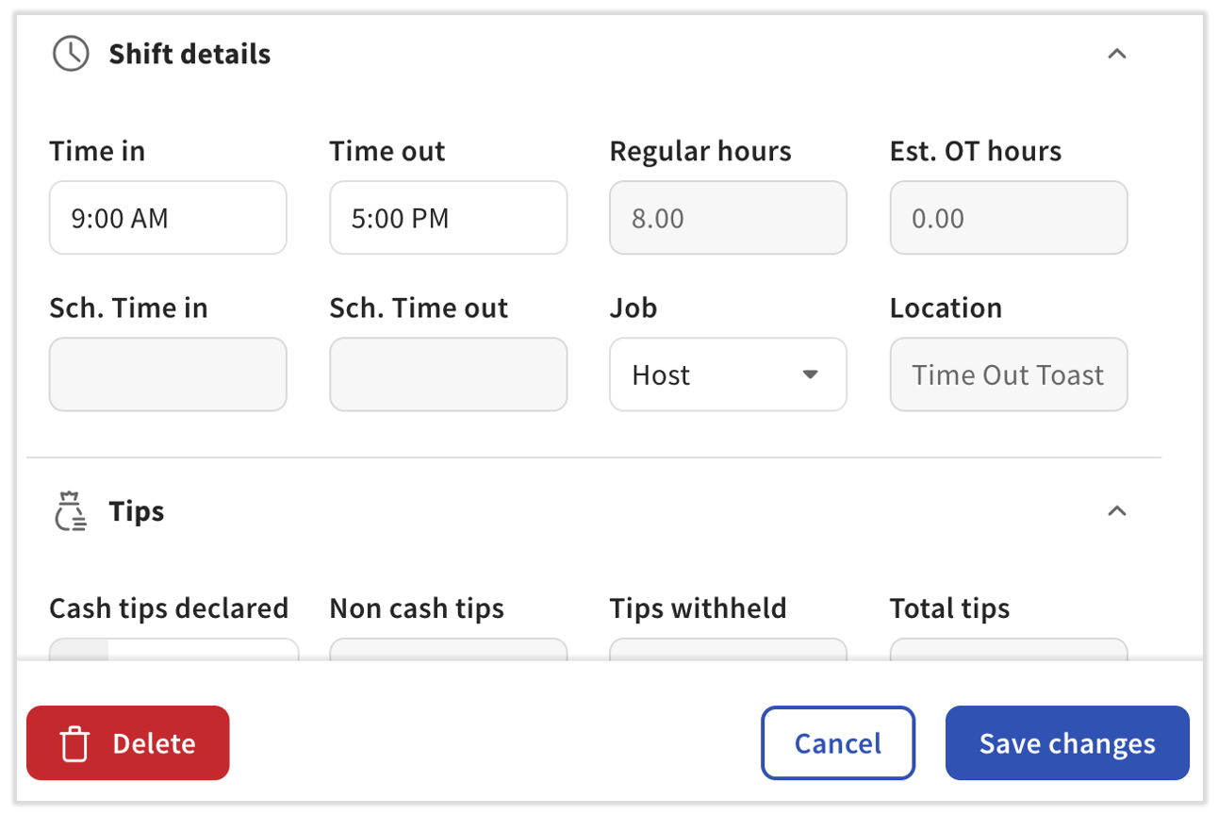Screen dimensions: 1218x815
Task: Open the Job dropdown showing Host
Action: coord(728,374)
